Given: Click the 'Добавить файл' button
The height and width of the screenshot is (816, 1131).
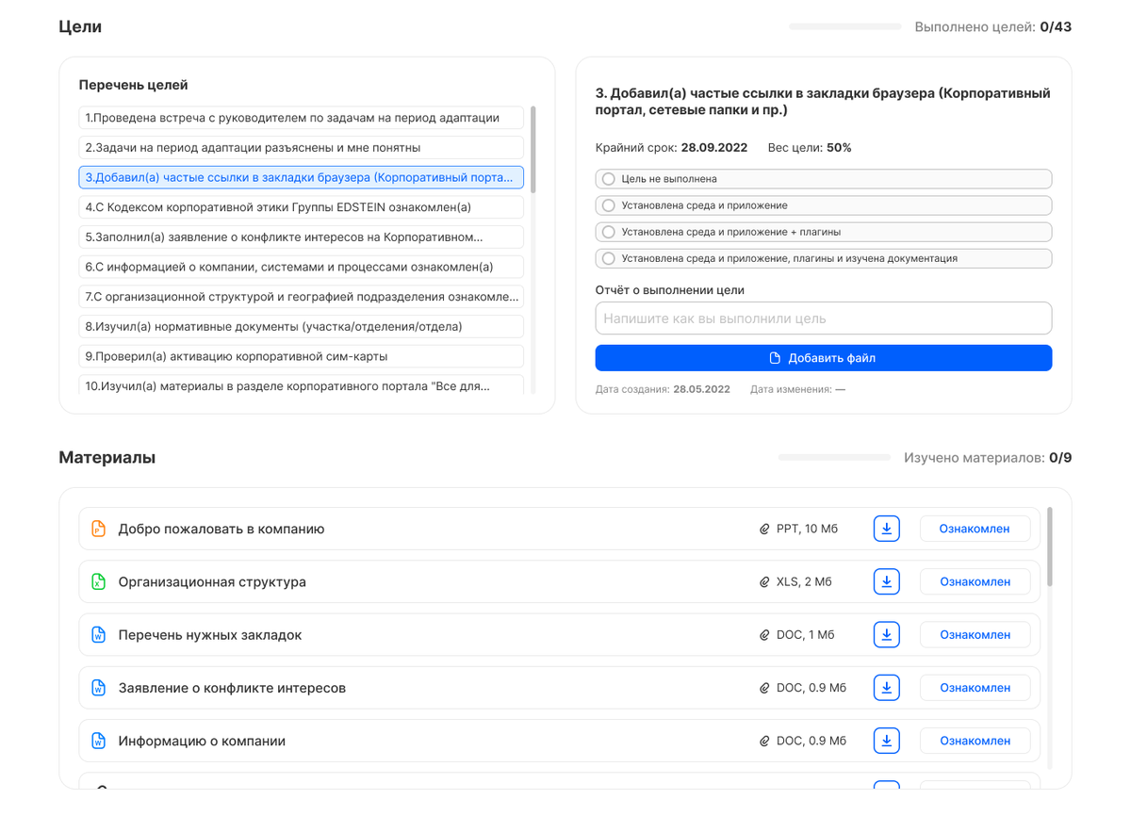Looking at the screenshot, I should (823, 358).
